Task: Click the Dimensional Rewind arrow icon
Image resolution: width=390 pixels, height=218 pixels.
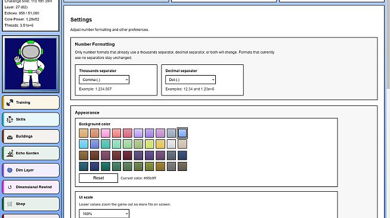Action: 10,187
